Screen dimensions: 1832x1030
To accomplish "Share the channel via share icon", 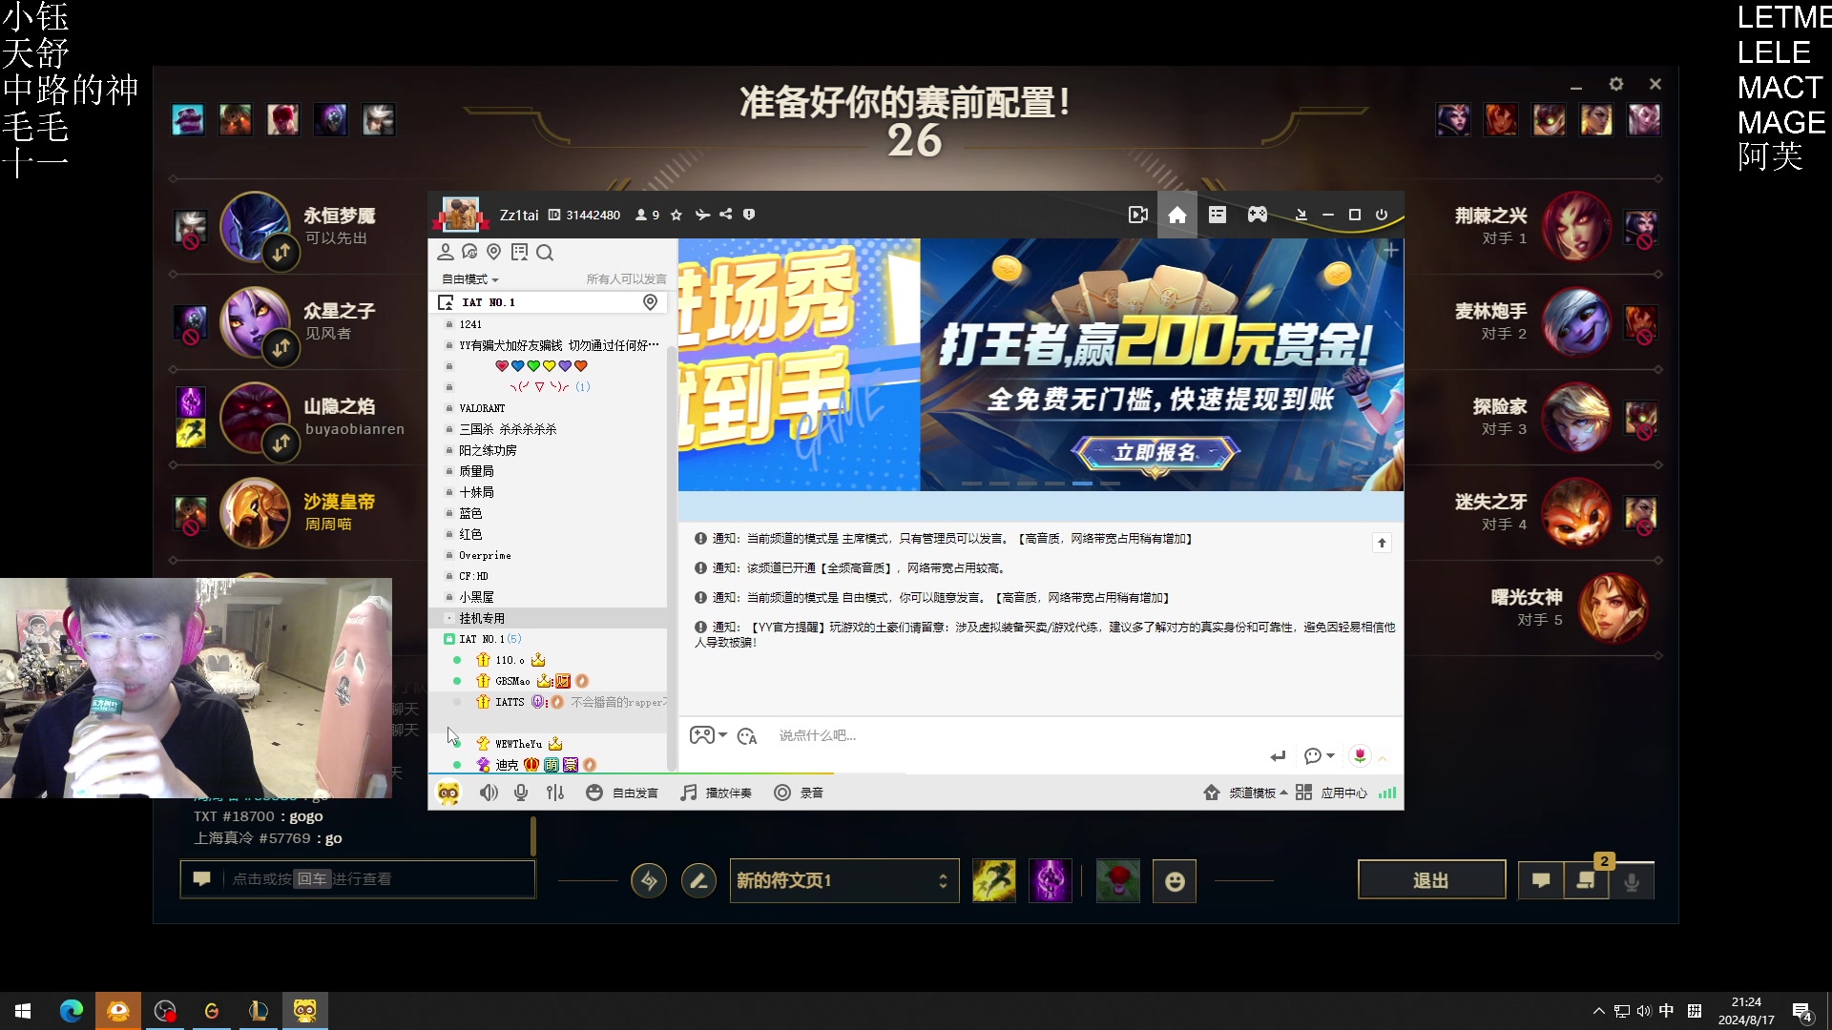I will pos(726,216).
